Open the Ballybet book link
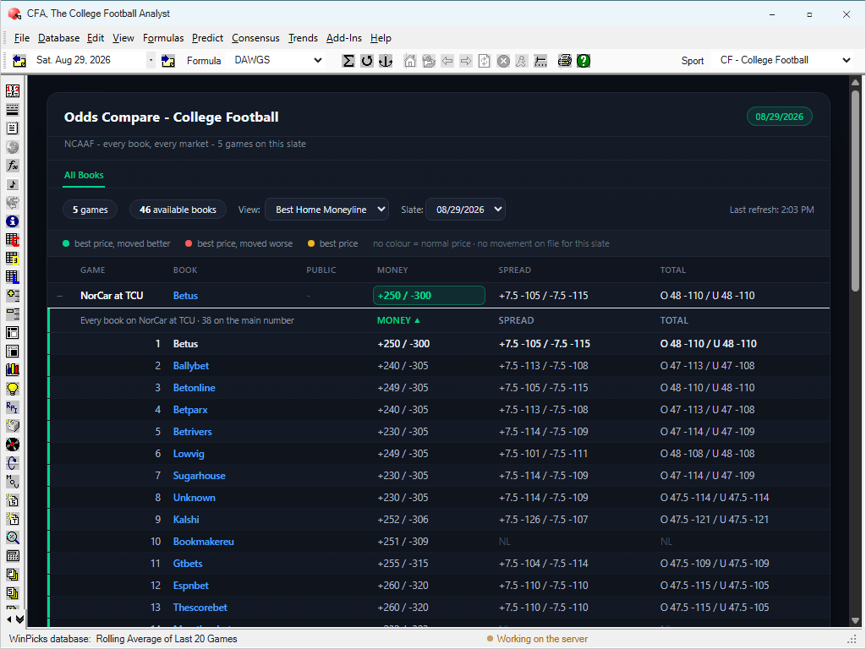 (191, 366)
